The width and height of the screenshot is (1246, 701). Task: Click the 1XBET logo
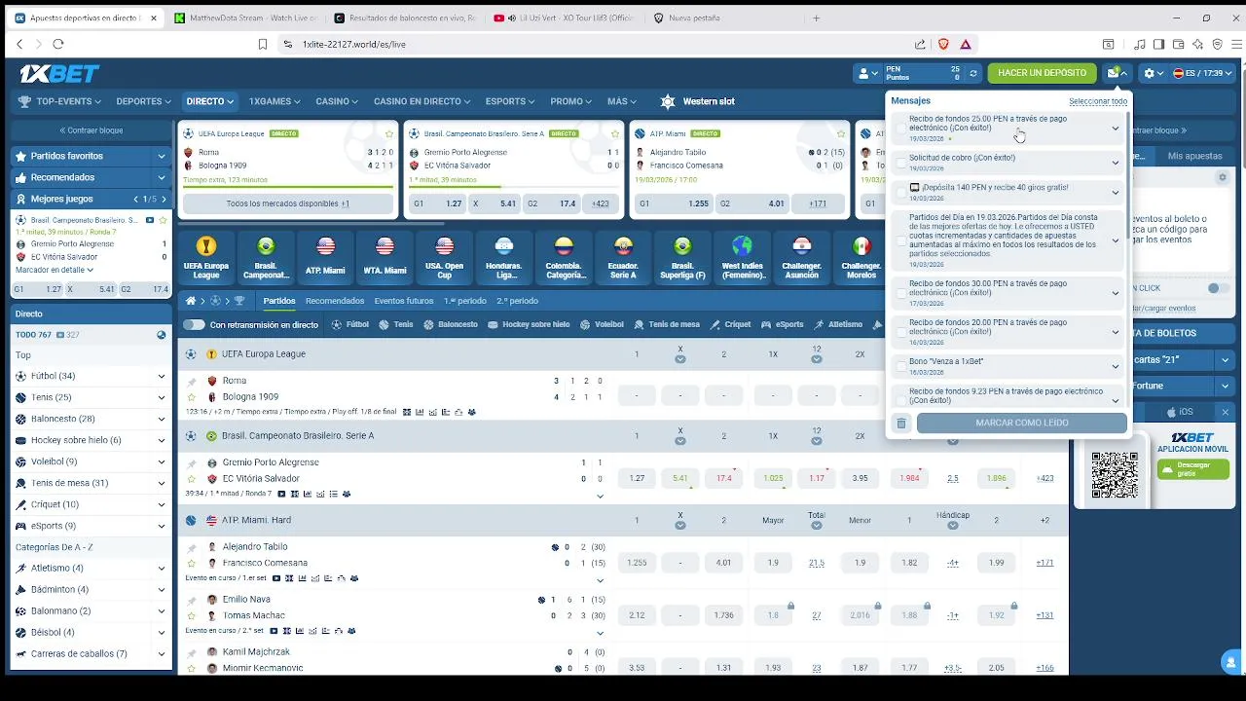[59, 73]
